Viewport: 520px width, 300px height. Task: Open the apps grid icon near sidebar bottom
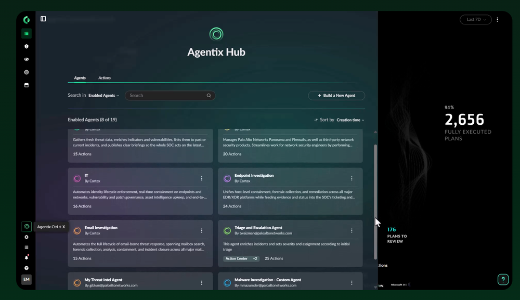(27, 246)
